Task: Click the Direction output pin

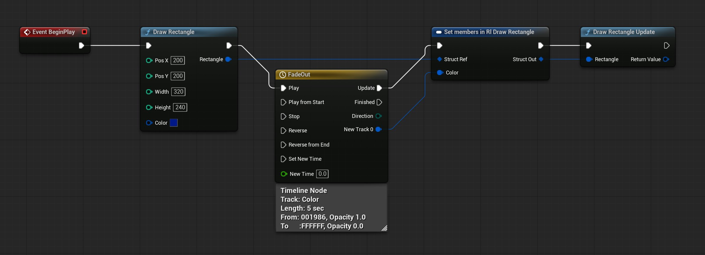Action: click(379, 116)
